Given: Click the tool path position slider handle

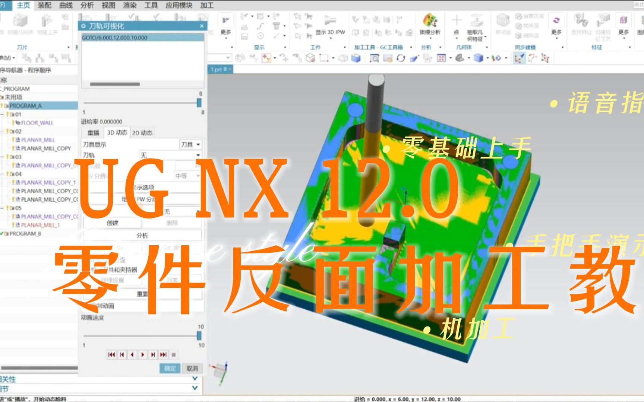Looking at the screenshot, I should [x=199, y=103].
